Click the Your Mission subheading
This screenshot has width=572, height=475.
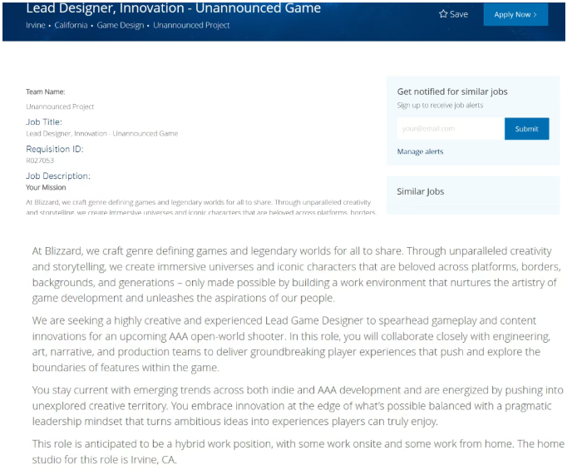pyautogui.click(x=46, y=187)
